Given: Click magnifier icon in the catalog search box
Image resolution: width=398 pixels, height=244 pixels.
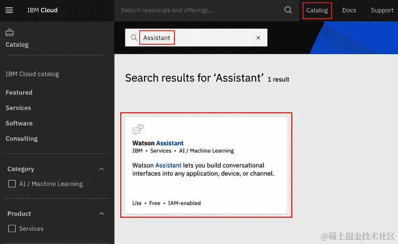Looking at the screenshot, I should tap(134, 38).
